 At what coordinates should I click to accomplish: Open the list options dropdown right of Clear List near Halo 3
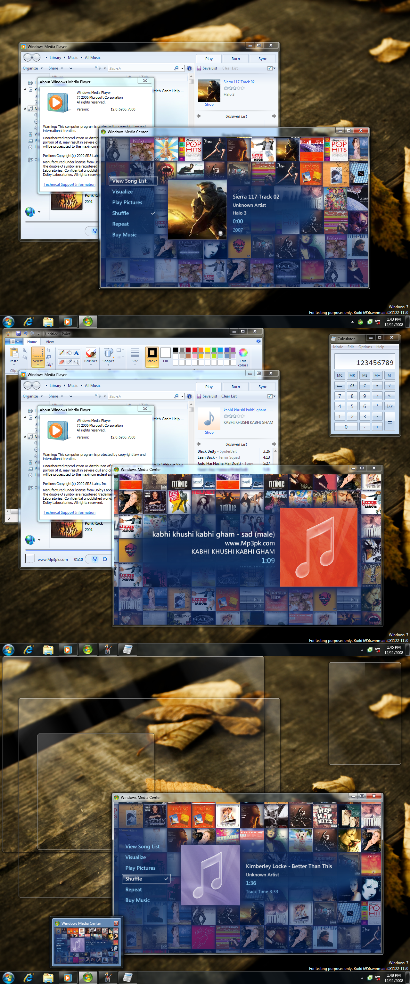point(272,68)
